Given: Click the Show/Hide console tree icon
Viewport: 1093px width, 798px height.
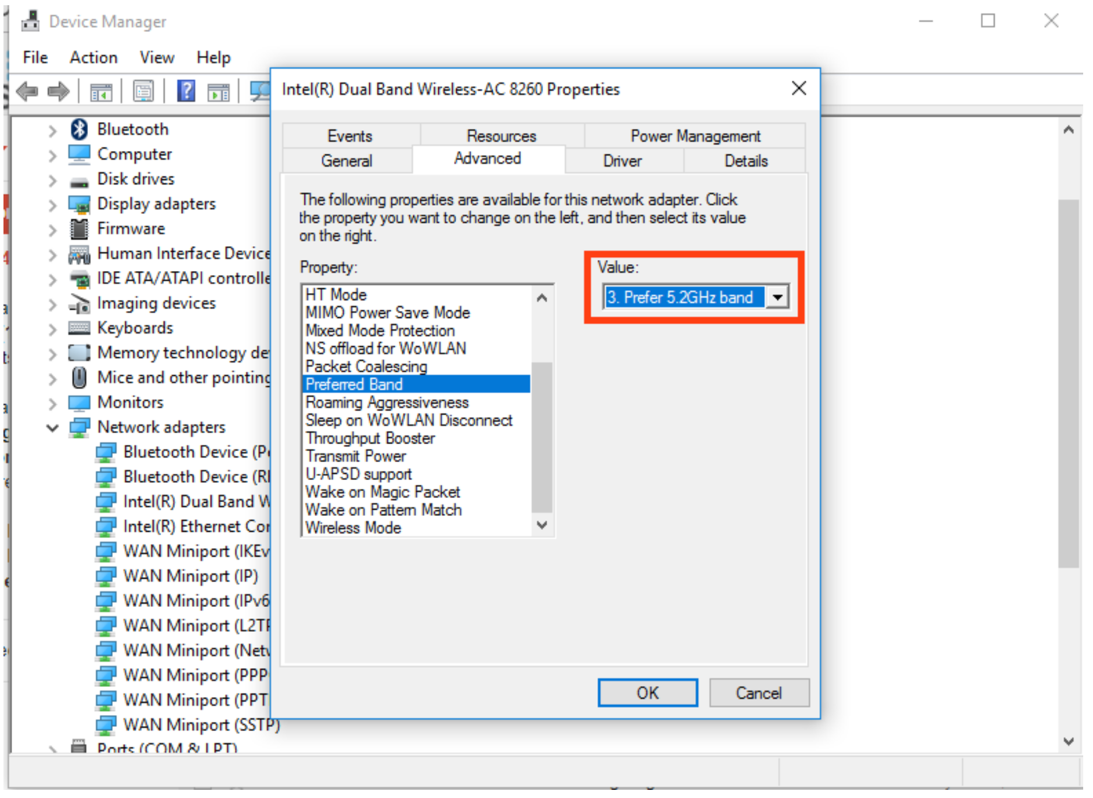Looking at the screenshot, I should coord(101,91).
